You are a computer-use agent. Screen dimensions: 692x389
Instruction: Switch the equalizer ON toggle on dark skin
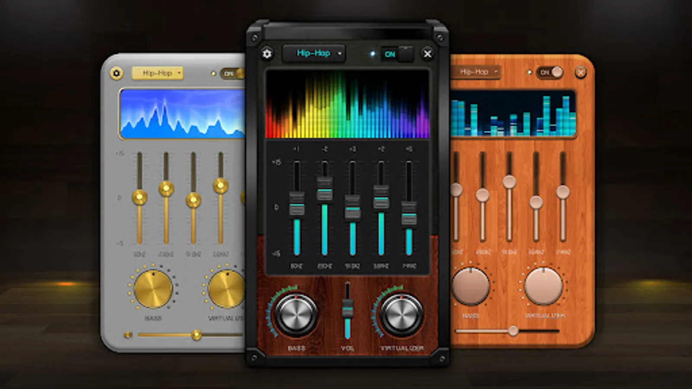pos(395,54)
